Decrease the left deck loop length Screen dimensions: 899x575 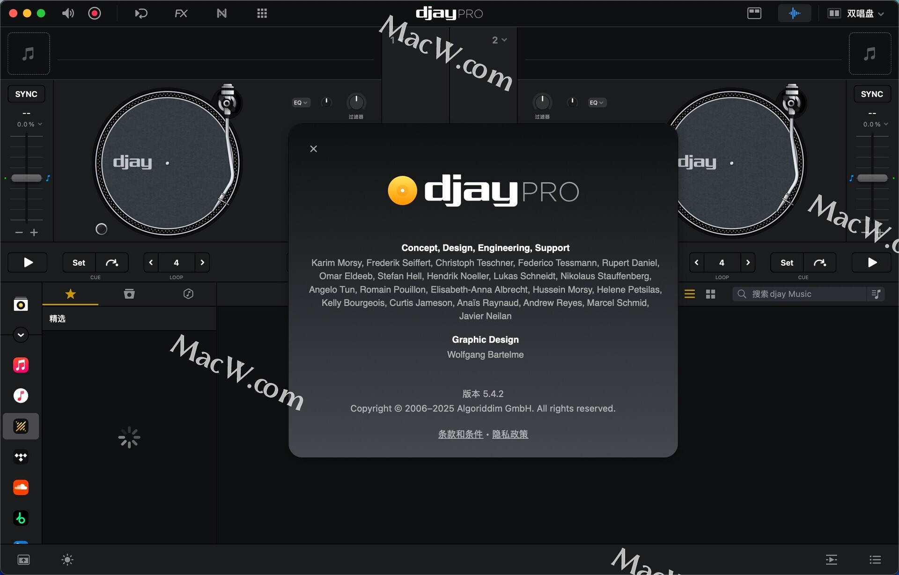pos(151,263)
